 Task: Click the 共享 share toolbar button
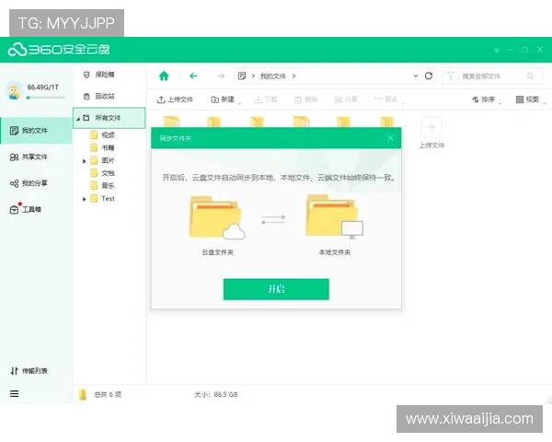[346, 99]
